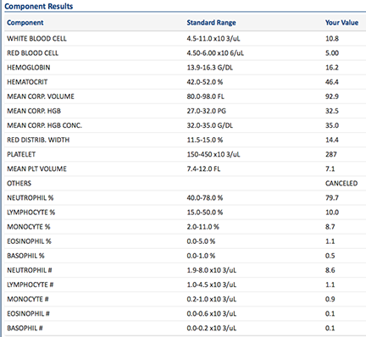Viewport: 366px width, 337px height.
Task: Select the BASOPHIL % label
Action: (x=25, y=256)
